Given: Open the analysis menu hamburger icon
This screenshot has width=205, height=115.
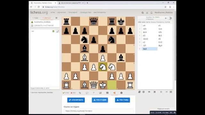Looking at the screenshot, I should (171, 92).
